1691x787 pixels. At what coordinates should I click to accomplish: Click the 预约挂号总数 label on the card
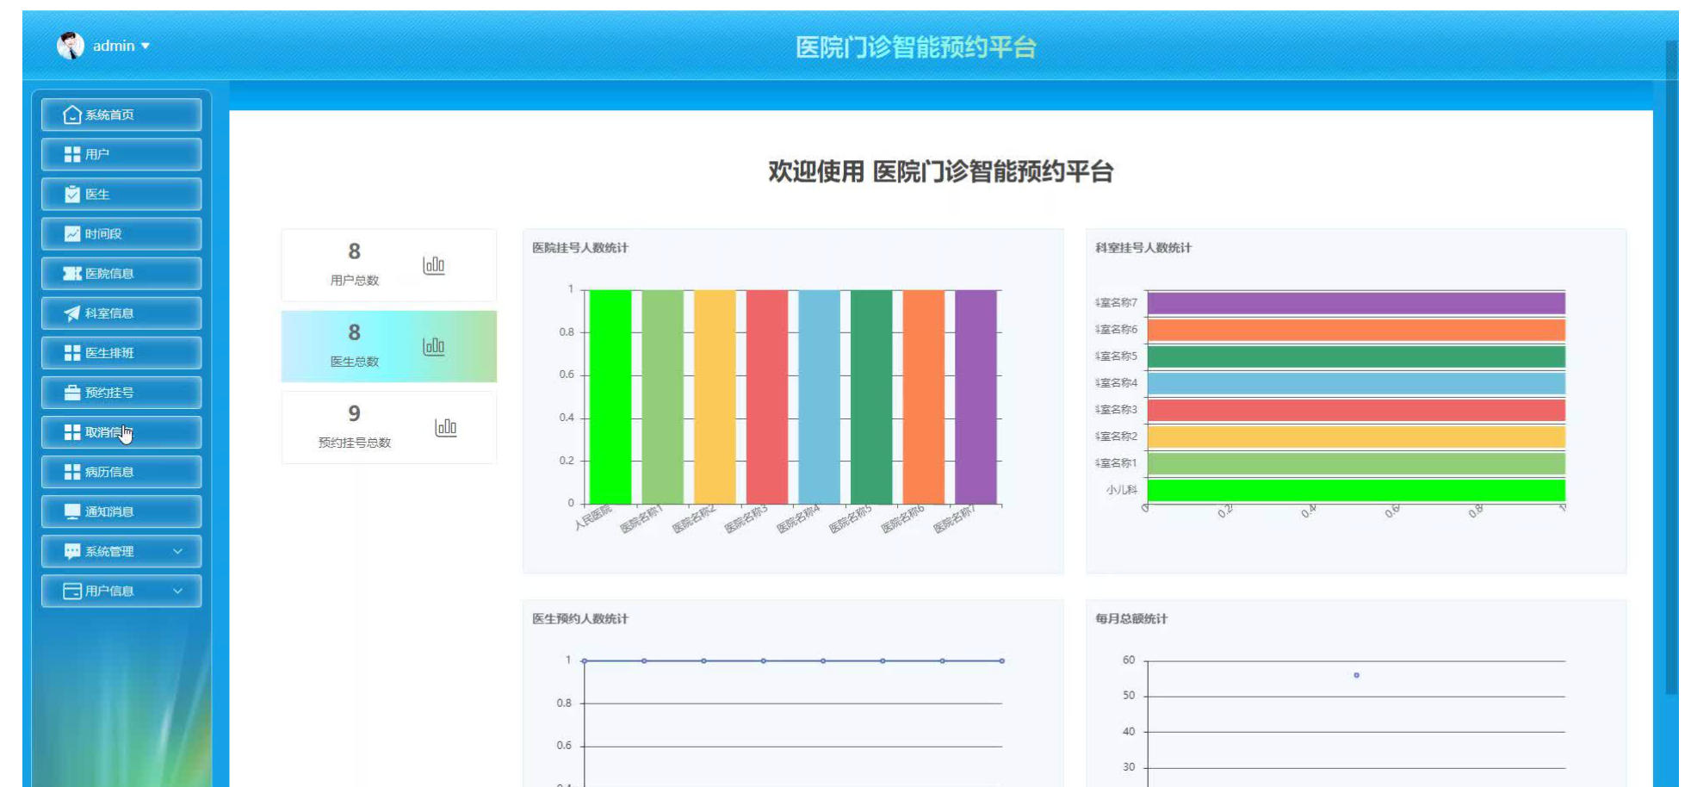[355, 443]
